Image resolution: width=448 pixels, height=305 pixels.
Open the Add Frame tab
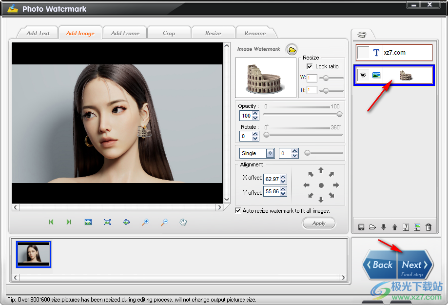coord(125,33)
